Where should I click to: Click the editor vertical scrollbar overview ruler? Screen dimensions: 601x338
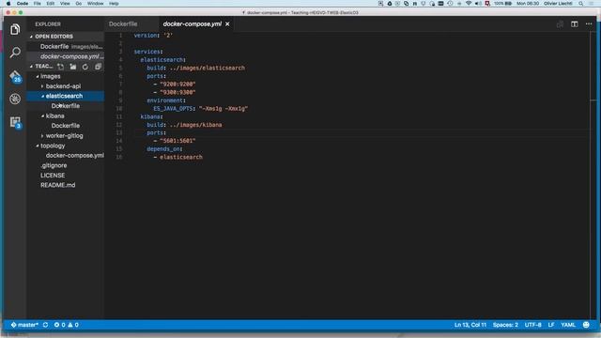593,176
